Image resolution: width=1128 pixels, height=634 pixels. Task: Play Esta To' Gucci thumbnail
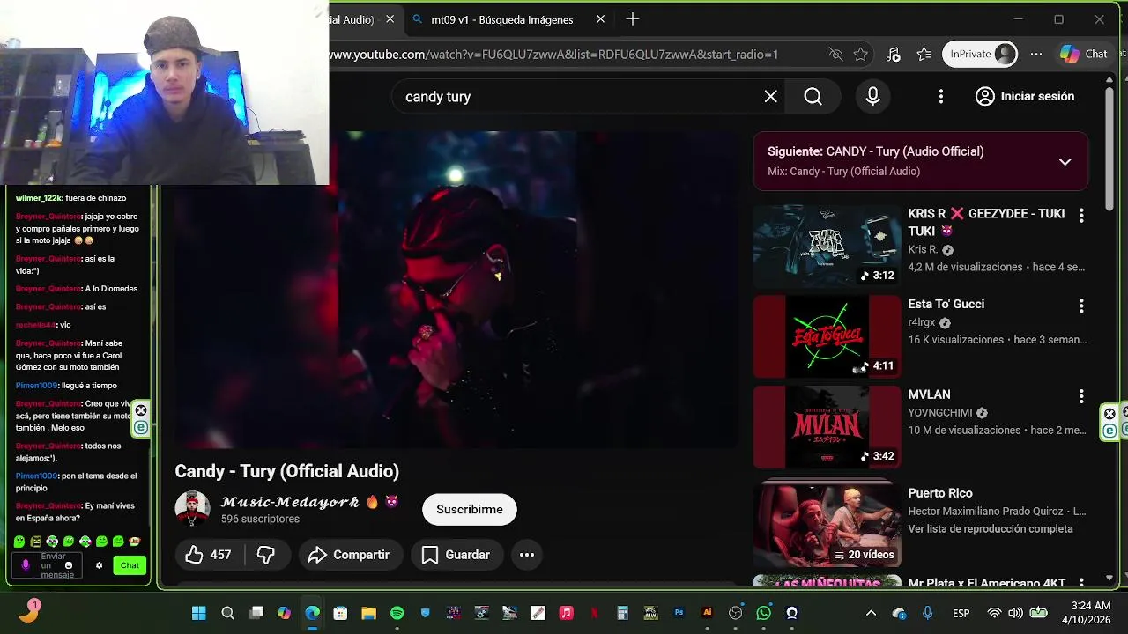827,336
